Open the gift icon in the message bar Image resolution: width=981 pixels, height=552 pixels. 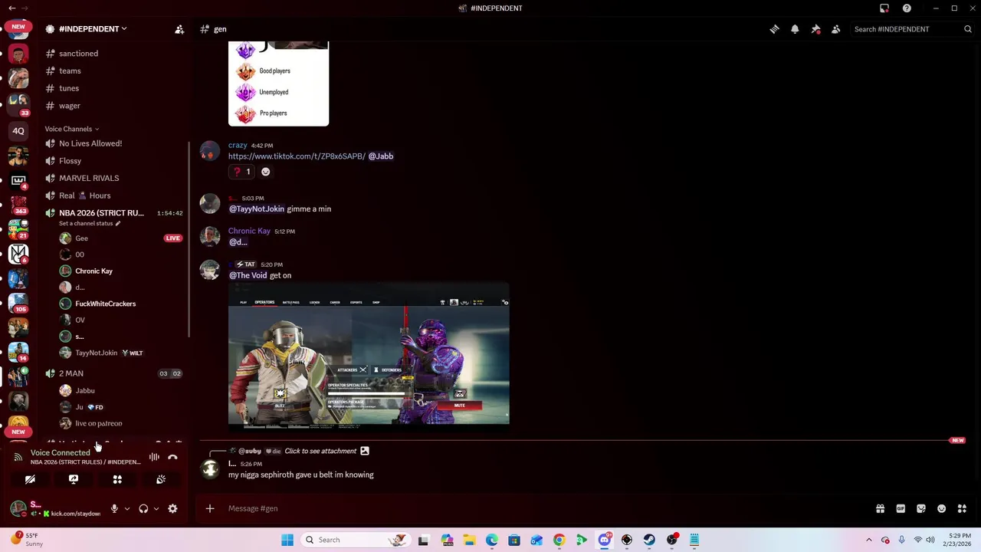pos(880,508)
